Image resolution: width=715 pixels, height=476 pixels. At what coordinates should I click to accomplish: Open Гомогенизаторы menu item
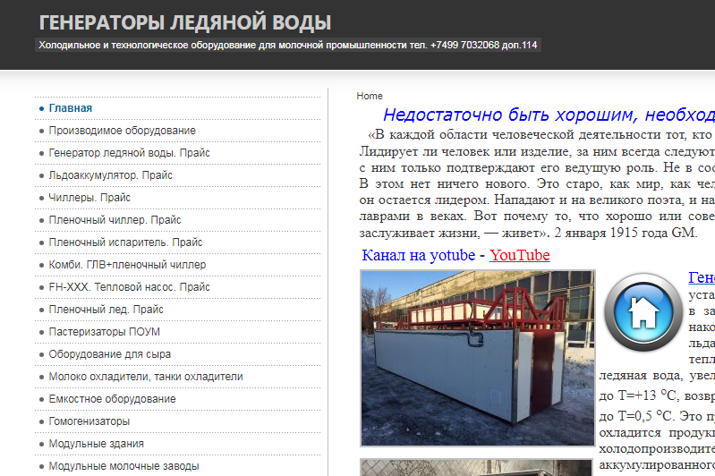[89, 421]
